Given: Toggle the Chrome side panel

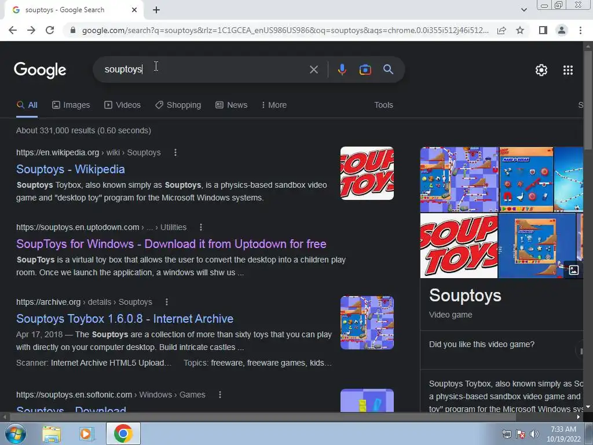Looking at the screenshot, I should tap(543, 30).
